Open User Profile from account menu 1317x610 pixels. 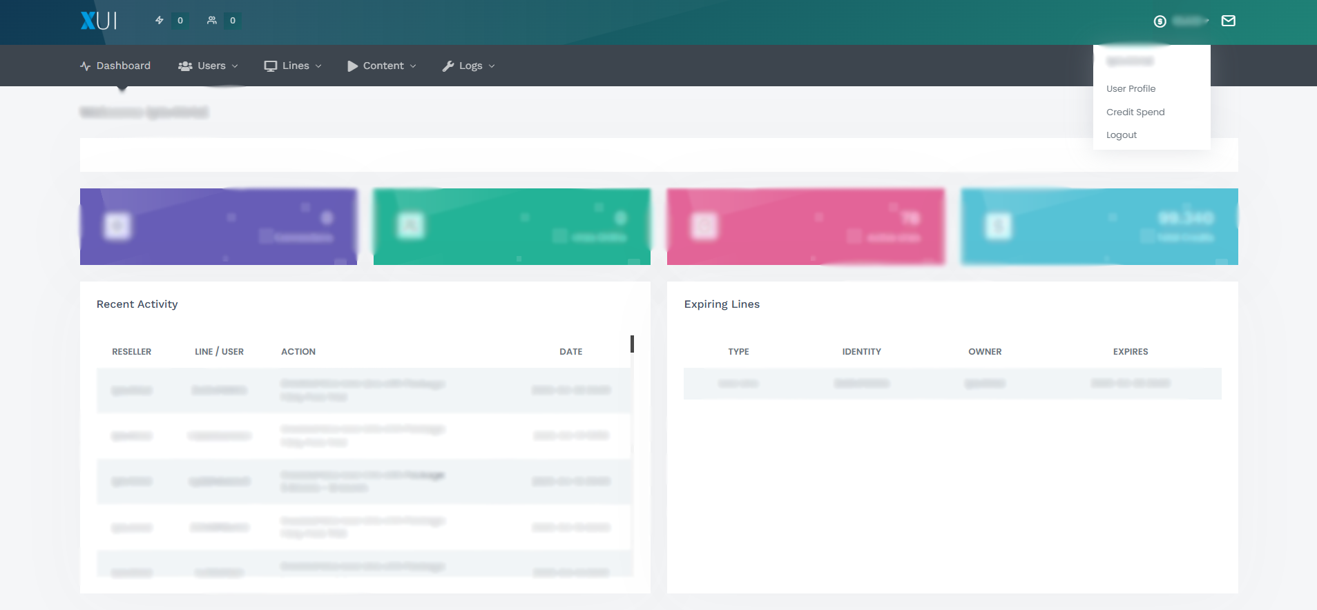pos(1131,88)
